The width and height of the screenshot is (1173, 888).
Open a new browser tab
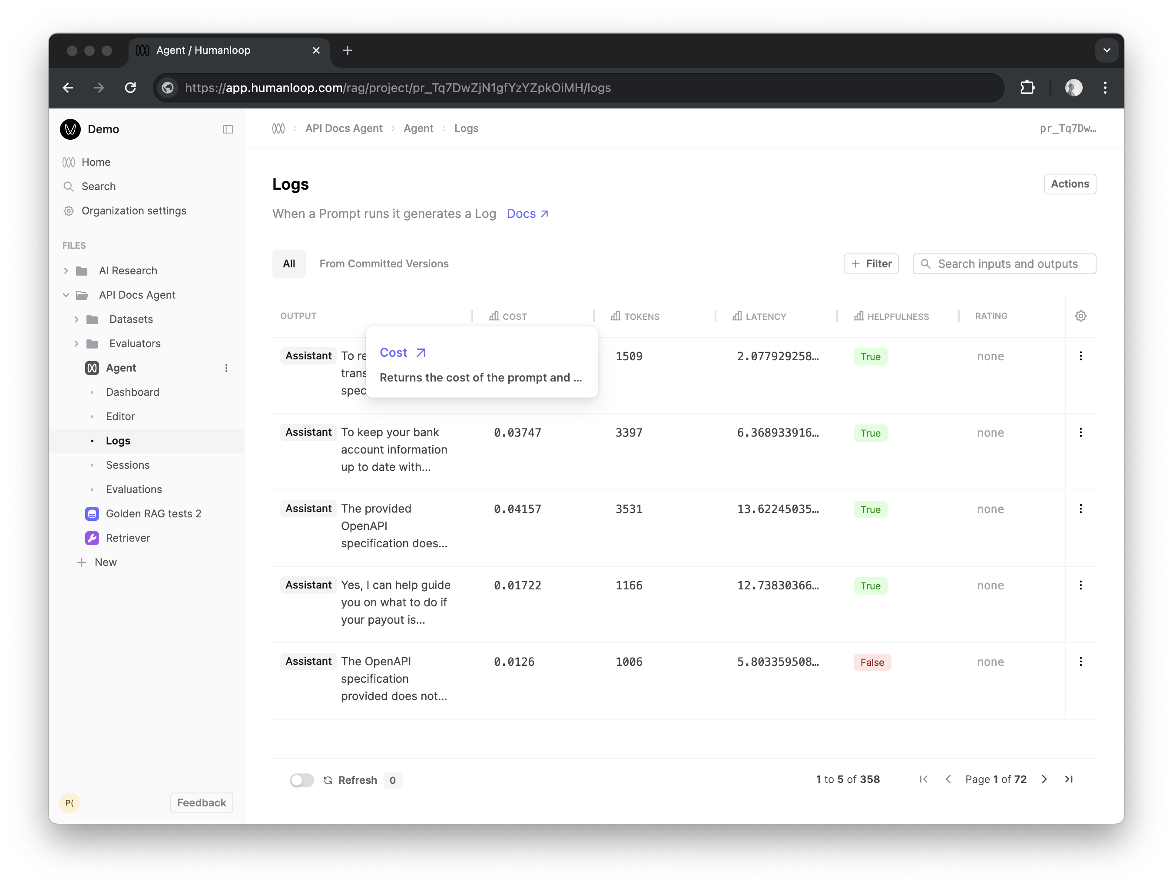click(348, 50)
